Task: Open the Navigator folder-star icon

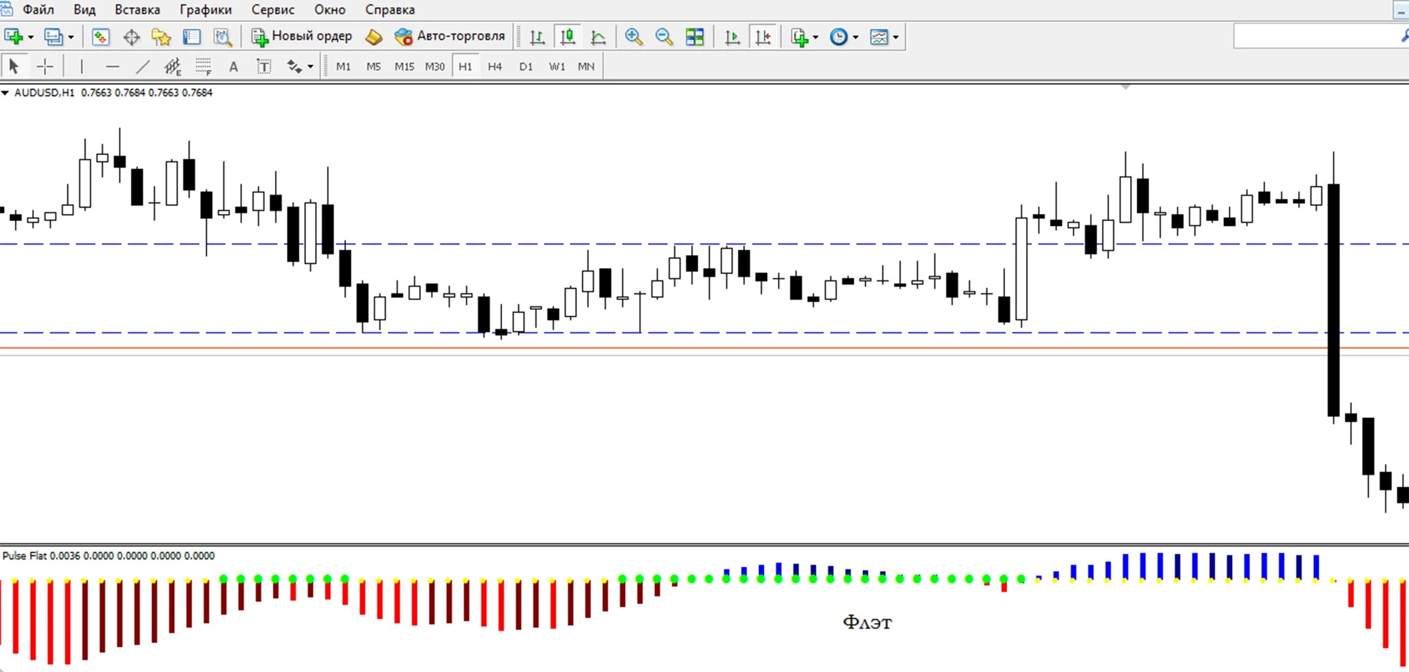Action: pyautogui.click(x=161, y=37)
